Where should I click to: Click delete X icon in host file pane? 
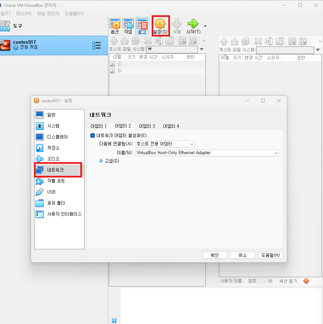tap(148, 41)
